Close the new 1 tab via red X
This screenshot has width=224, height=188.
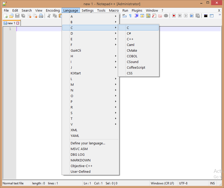pyautogui.click(x=18, y=23)
